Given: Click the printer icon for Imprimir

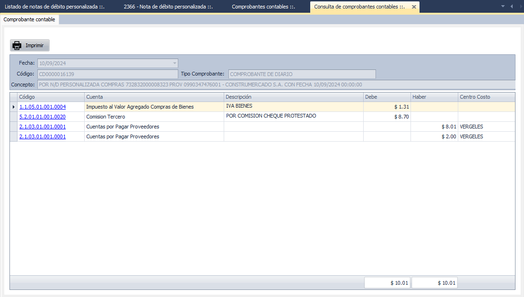Looking at the screenshot, I should (17, 45).
